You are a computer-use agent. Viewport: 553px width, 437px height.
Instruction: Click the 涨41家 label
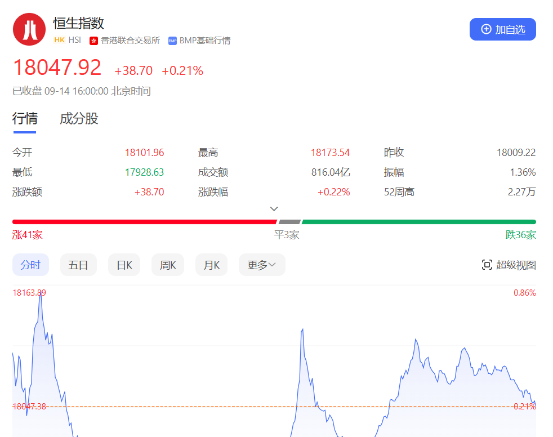coord(28,235)
